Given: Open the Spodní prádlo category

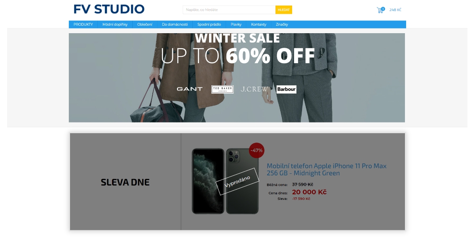Looking at the screenshot, I should click(x=209, y=24).
